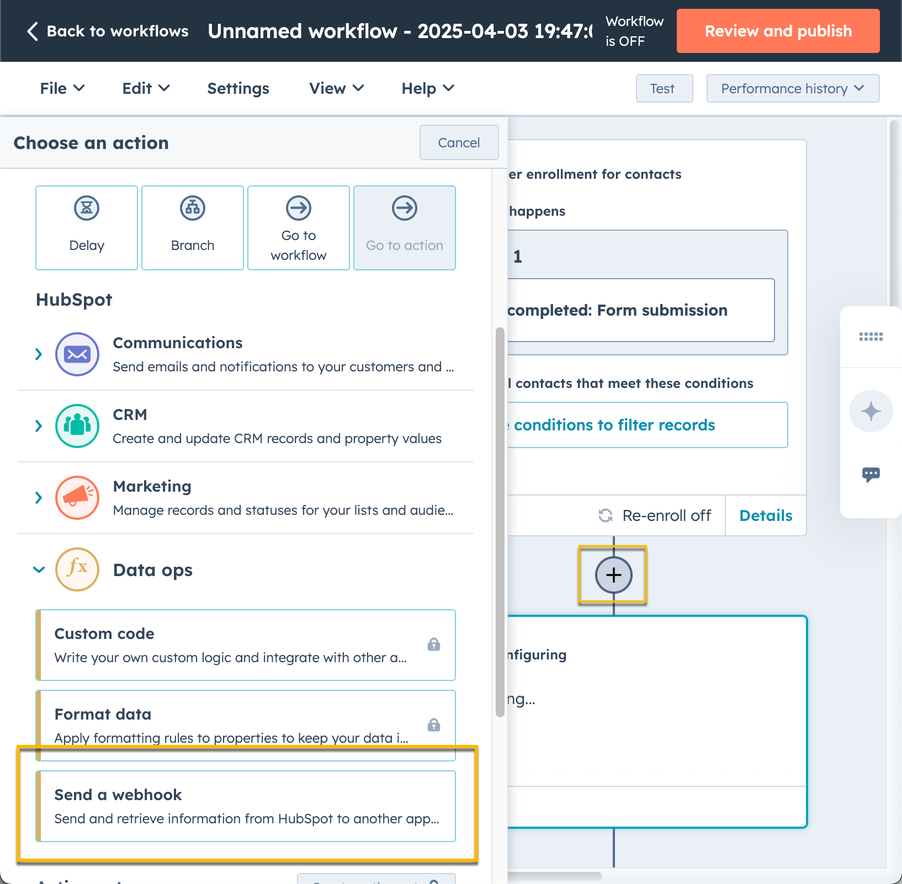Image resolution: width=902 pixels, height=884 pixels.
Task: Click the Data ops fx icon
Action: pyautogui.click(x=77, y=569)
